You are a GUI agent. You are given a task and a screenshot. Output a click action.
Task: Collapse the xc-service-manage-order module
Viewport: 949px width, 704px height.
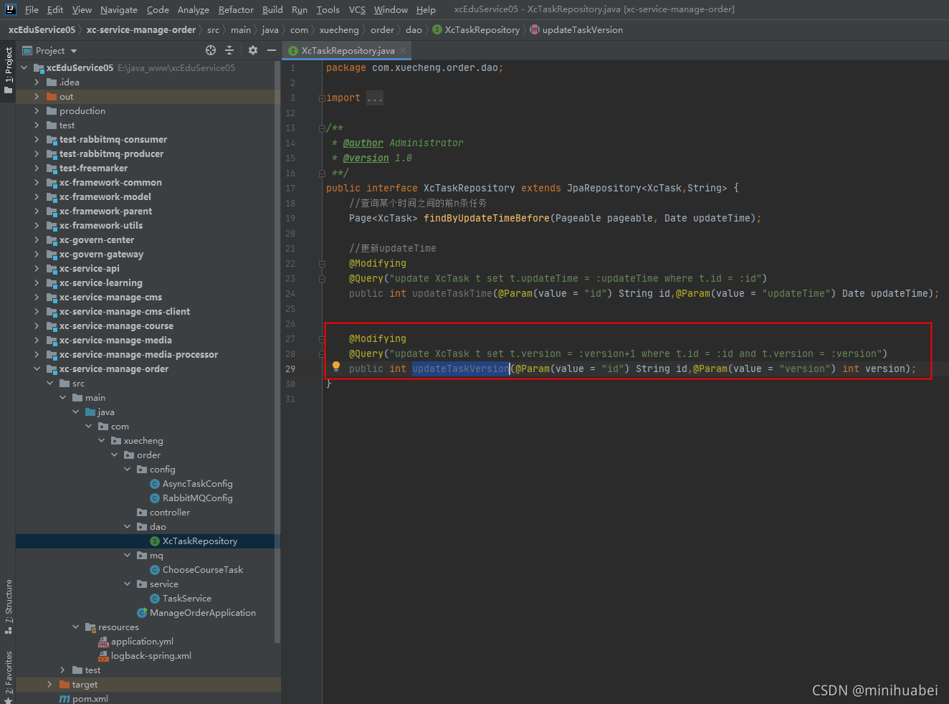click(x=37, y=369)
